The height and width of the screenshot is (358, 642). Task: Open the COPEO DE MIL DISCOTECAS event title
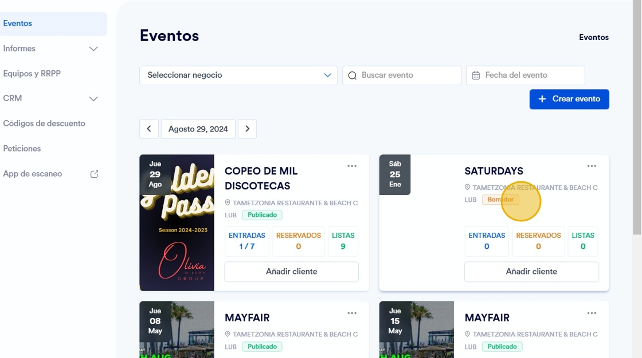point(261,178)
